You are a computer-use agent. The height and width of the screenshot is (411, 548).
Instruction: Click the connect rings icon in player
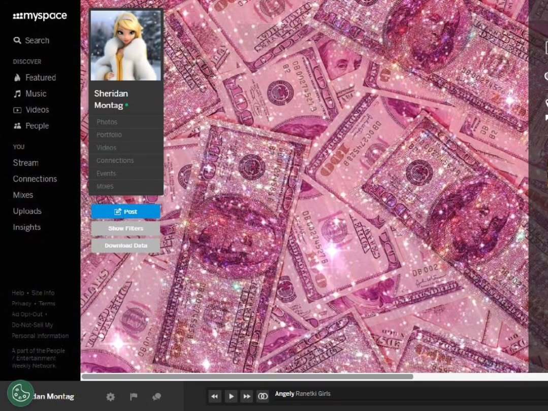point(263,396)
